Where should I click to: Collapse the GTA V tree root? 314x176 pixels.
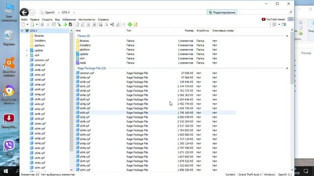point(22,31)
